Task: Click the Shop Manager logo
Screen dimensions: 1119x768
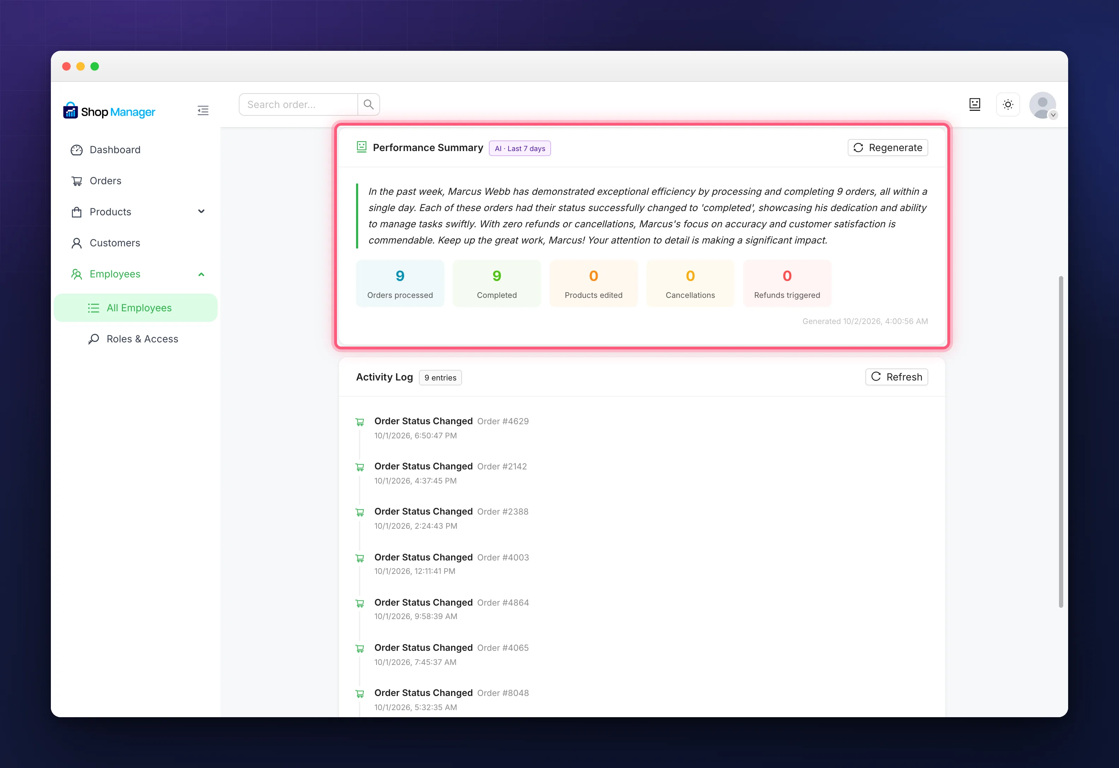Action: pyautogui.click(x=109, y=111)
